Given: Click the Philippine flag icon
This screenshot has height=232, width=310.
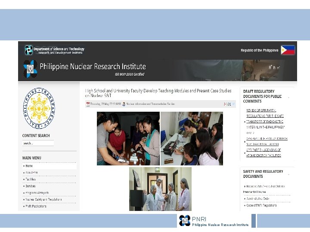Looking at the screenshot, I should click(x=288, y=50).
